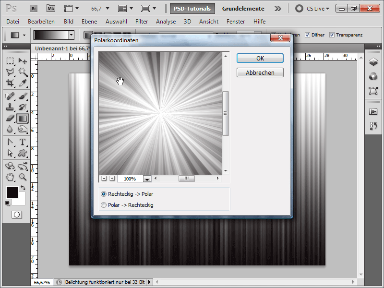Zoom in the filter preview
Image resolution: width=384 pixels, height=288 pixels.
112,179
